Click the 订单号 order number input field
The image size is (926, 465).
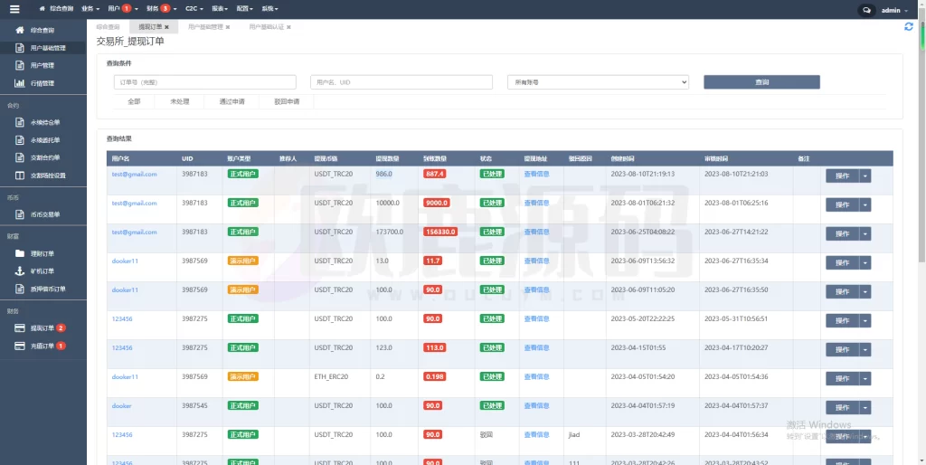click(205, 82)
